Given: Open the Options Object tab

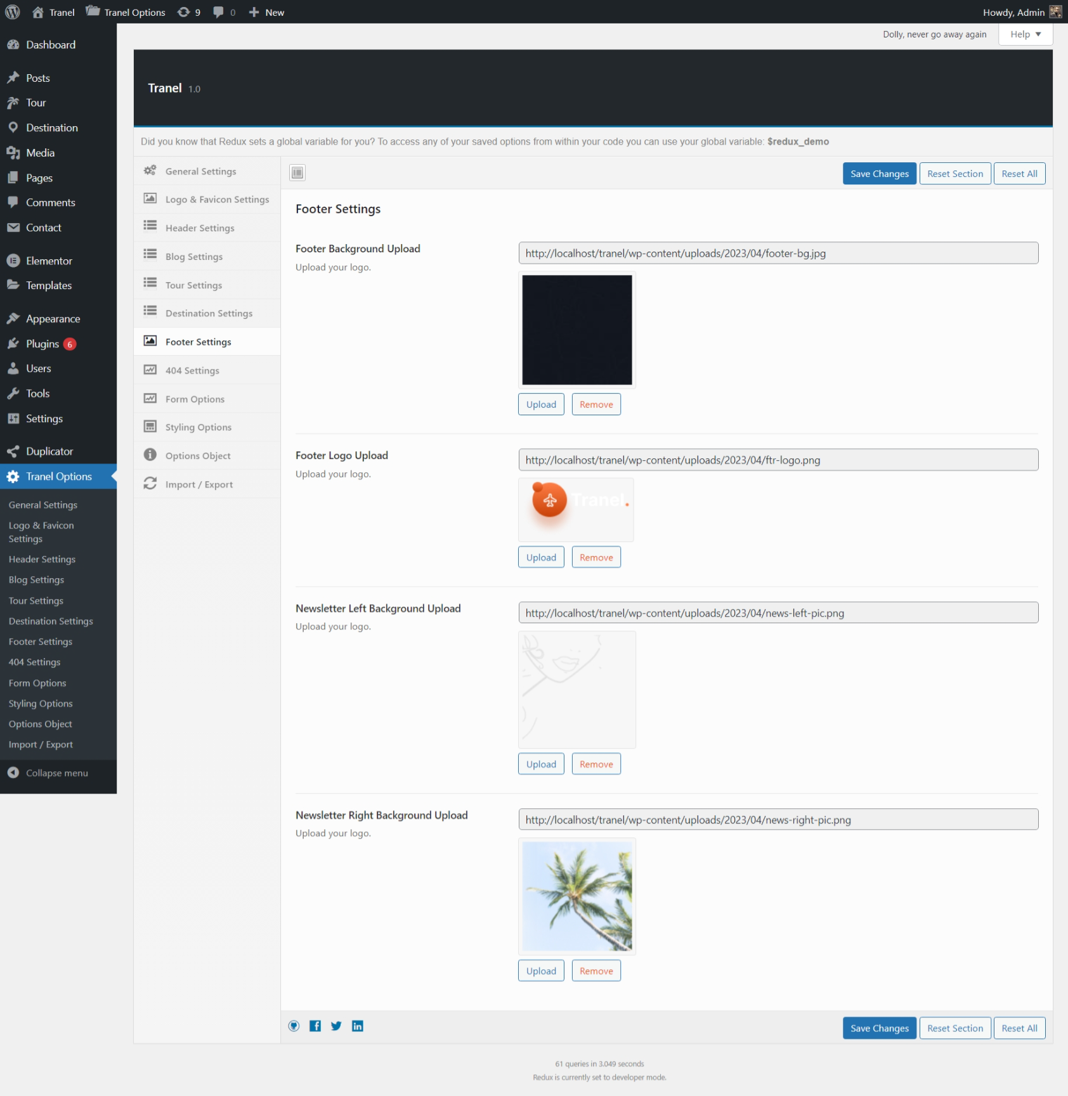Looking at the screenshot, I should 207,456.
